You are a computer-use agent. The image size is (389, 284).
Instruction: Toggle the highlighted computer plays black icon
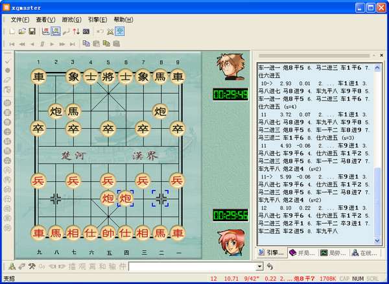coord(56,31)
